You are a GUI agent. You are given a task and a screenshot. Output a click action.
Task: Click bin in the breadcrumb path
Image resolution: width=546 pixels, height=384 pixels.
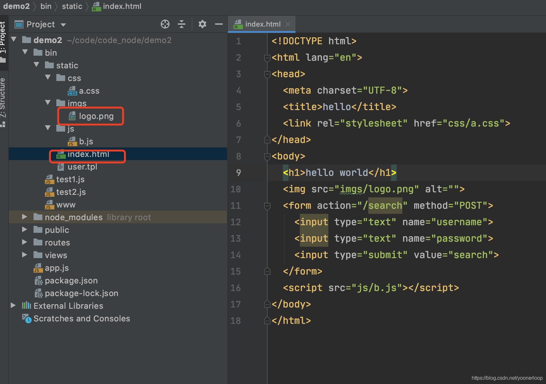[x=46, y=6]
